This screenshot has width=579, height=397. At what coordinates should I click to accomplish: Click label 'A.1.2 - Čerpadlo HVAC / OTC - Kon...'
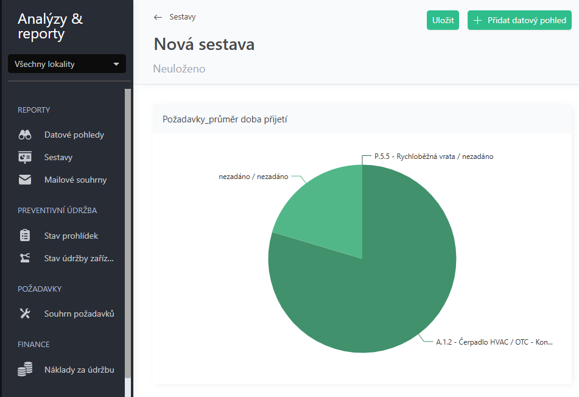point(494,342)
